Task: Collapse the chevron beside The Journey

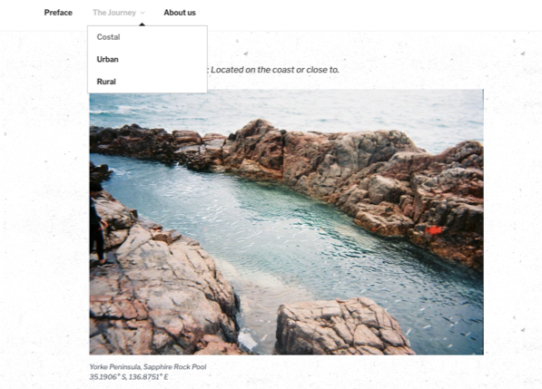Action: (143, 13)
